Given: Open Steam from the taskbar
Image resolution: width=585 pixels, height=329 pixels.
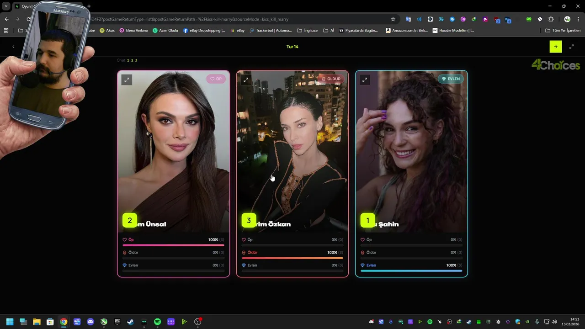Looking at the screenshot, I should [131, 322].
